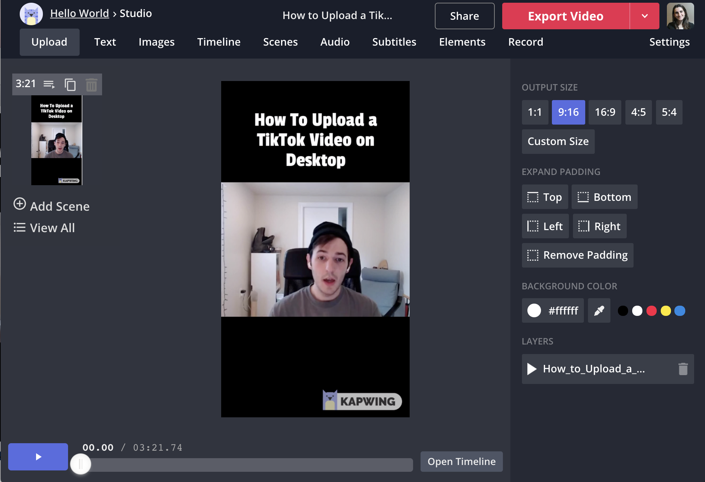Click the Share button
The image size is (705, 482).
click(x=464, y=16)
